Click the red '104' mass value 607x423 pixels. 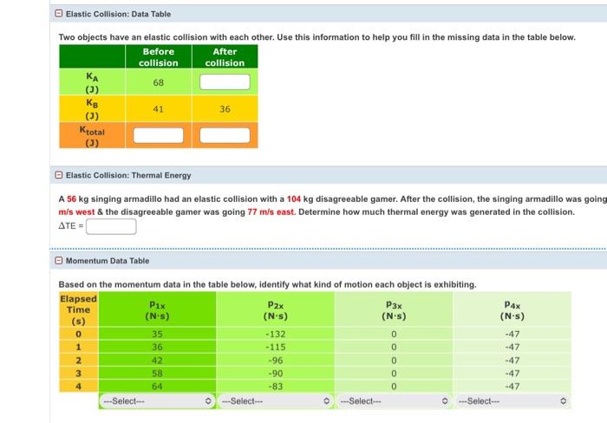tap(294, 198)
